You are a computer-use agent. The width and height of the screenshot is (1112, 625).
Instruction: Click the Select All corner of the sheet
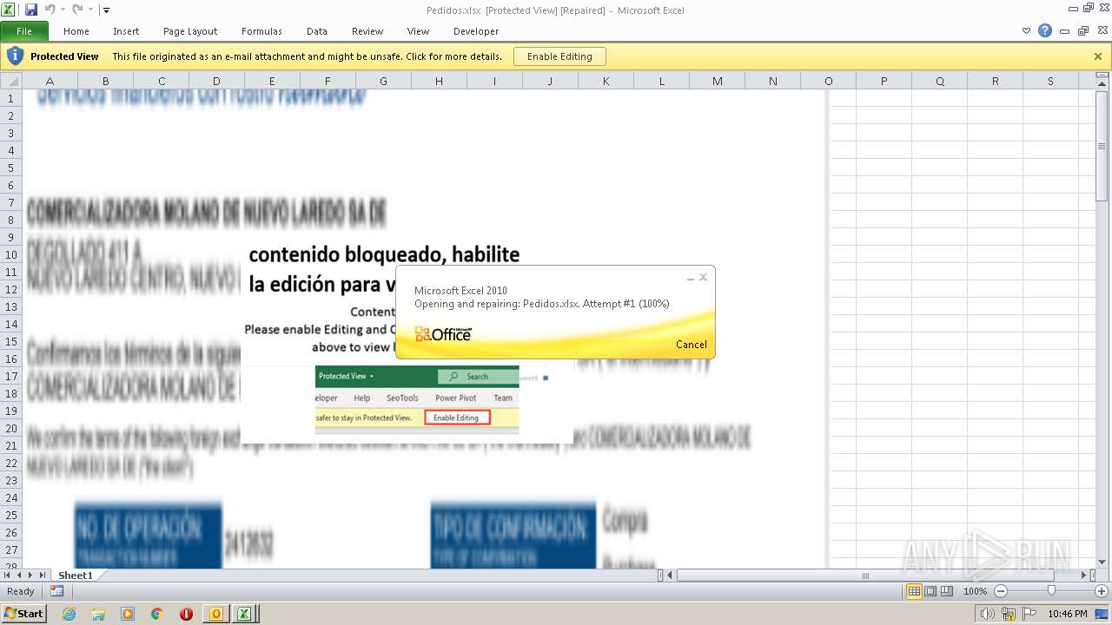(x=10, y=81)
